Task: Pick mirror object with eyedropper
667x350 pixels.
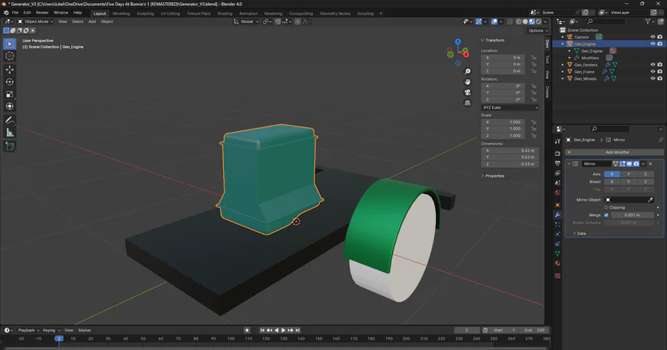Action: 651,200
